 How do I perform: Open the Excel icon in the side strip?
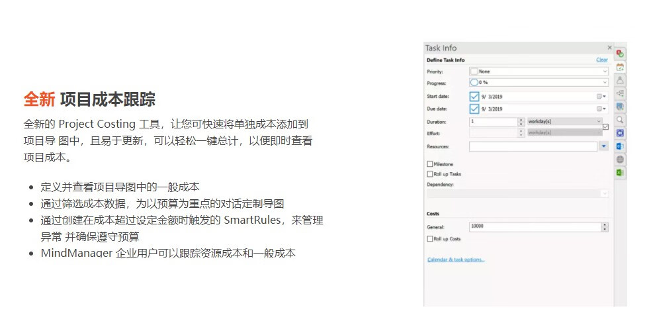621,173
